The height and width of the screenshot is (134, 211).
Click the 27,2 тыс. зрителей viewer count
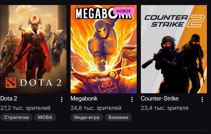[x=25, y=108]
